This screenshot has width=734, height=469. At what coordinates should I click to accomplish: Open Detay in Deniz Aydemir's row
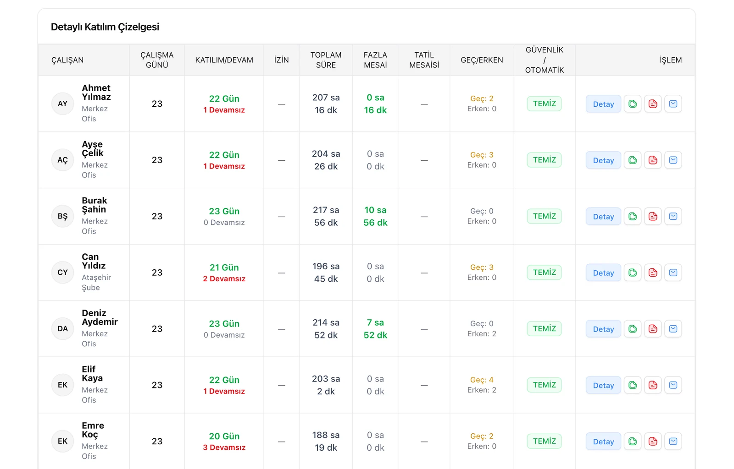click(x=603, y=329)
